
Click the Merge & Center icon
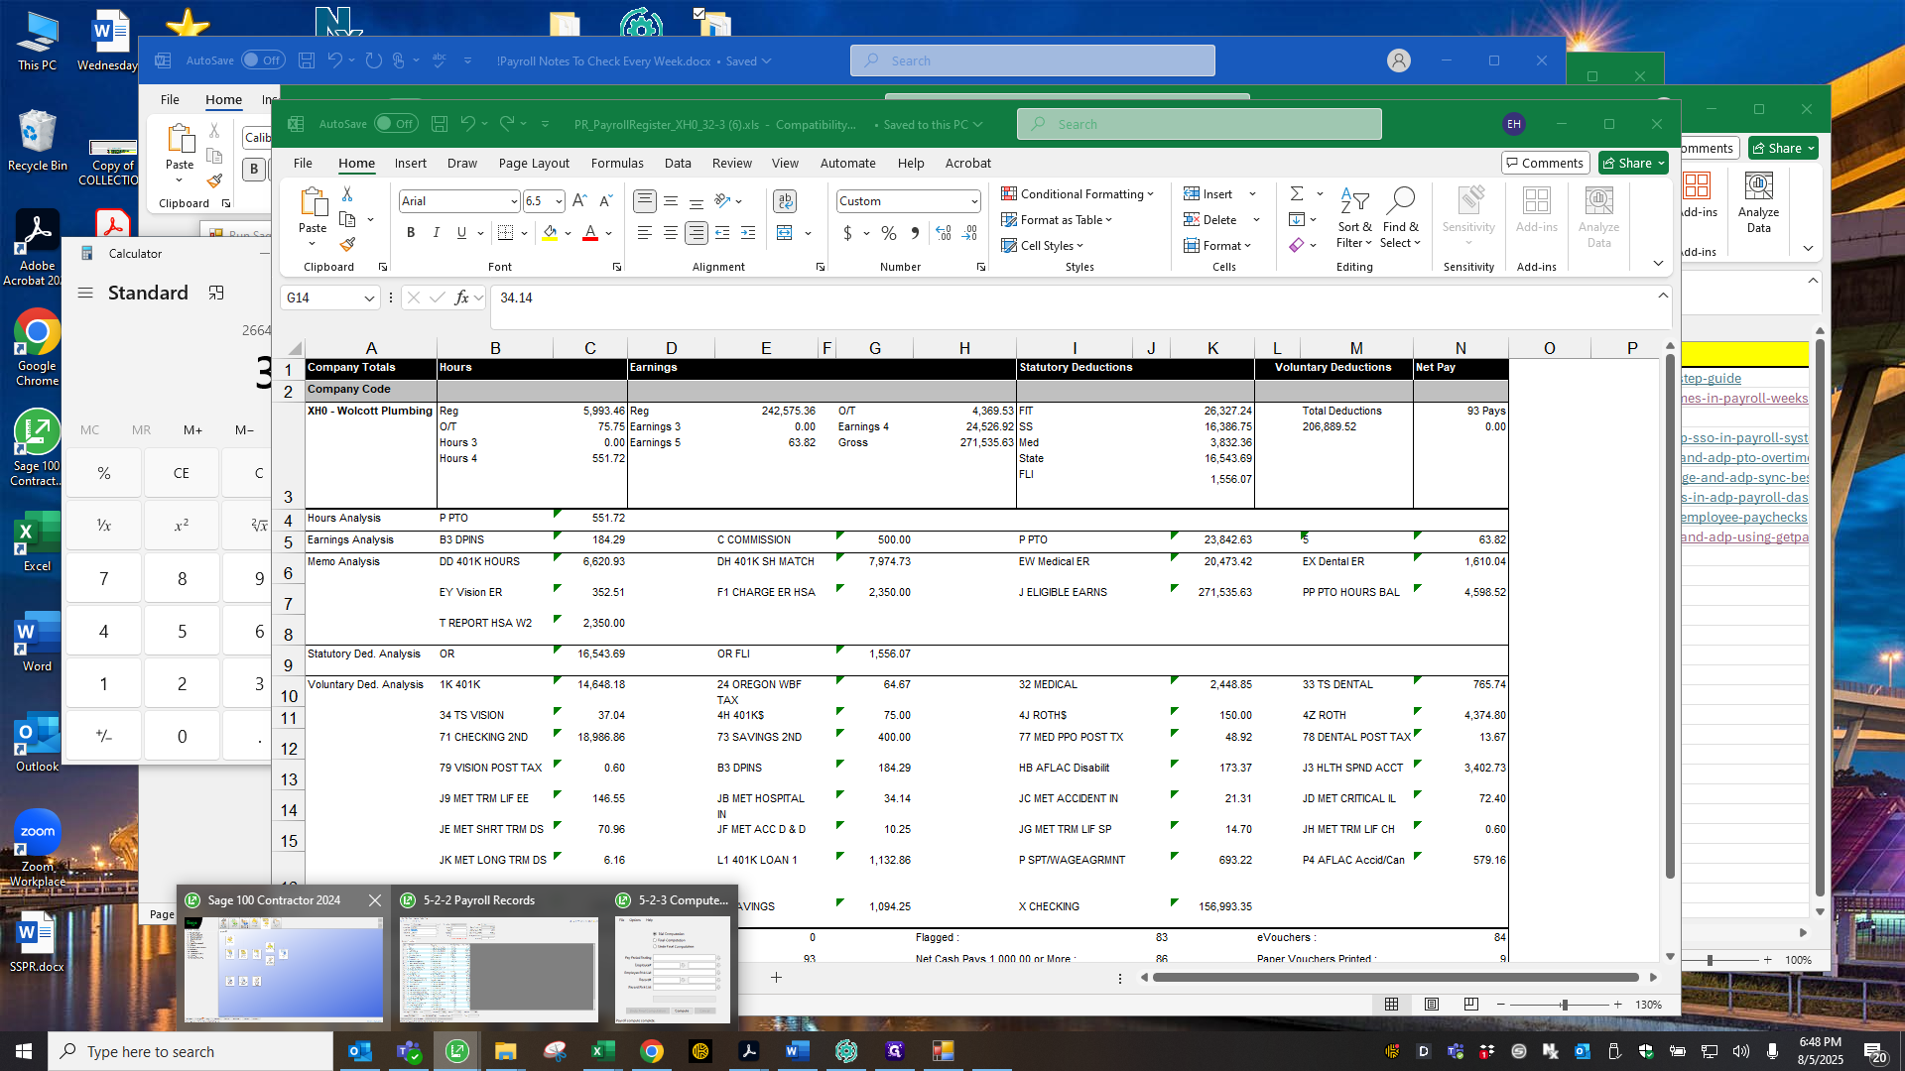[x=785, y=233]
